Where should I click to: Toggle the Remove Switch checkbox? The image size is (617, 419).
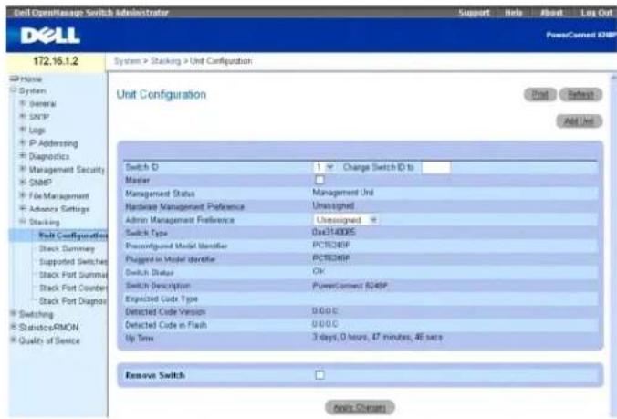[320, 374]
